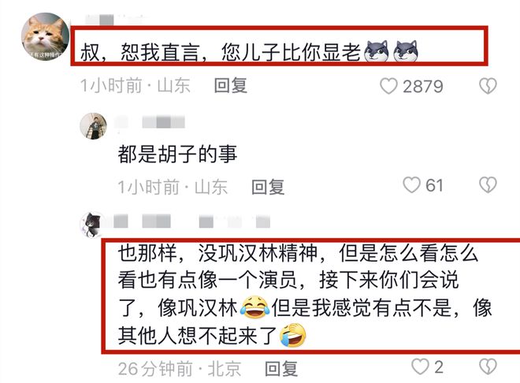Like the 都是胡子的事 reply
Viewport: 520px width, 383px height.
(411, 184)
